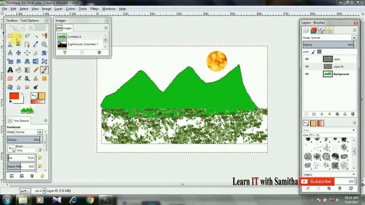This screenshot has height=205, width=365.
Task: Select the Measure compass tool
Action: tap(10, 53)
